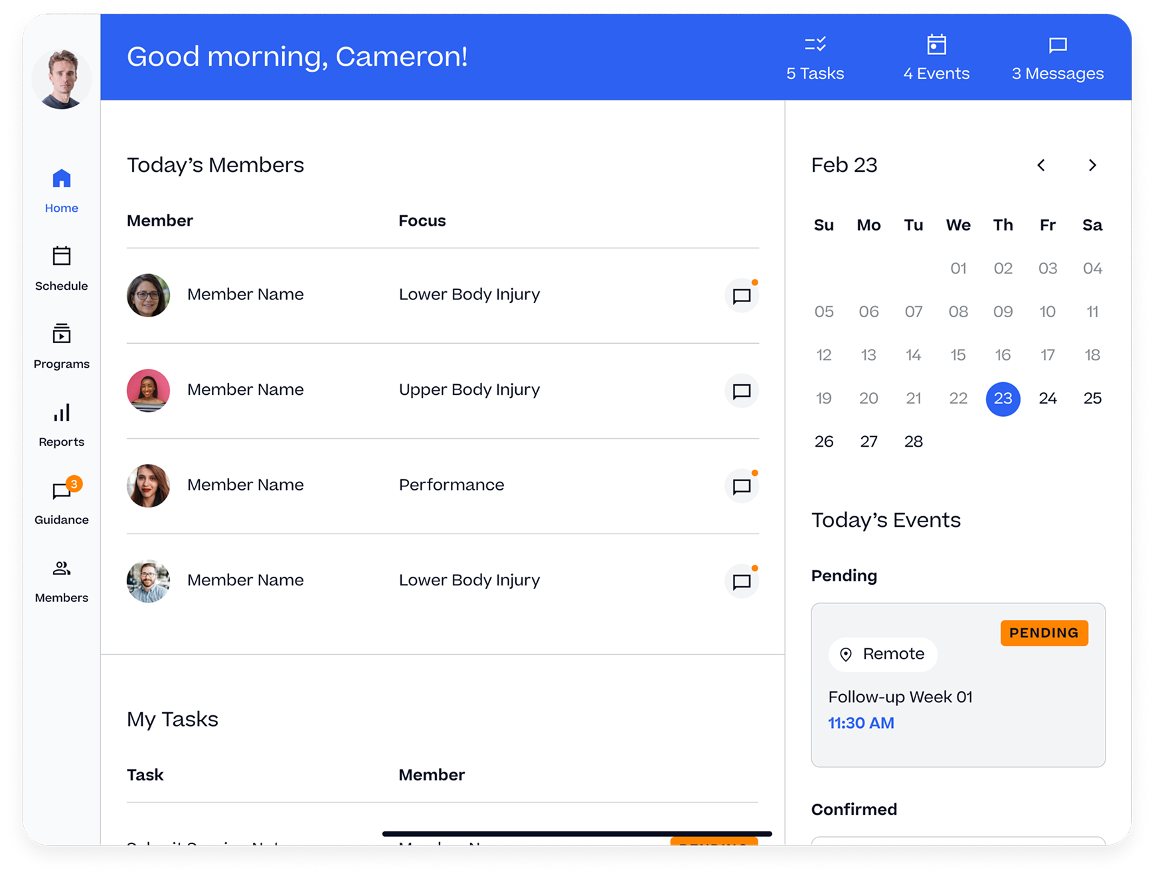Screen dimensions: 1154x876
Task: Click the Upper Body Injury focus text
Action: pos(469,390)
